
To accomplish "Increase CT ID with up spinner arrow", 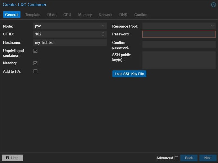I will coord(103,33).
